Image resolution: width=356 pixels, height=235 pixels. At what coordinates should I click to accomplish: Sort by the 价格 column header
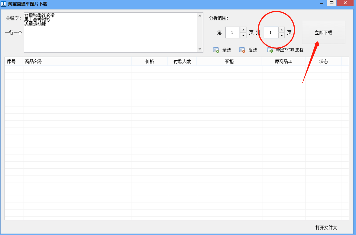coord(149,61)
